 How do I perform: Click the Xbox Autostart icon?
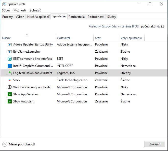10,101
